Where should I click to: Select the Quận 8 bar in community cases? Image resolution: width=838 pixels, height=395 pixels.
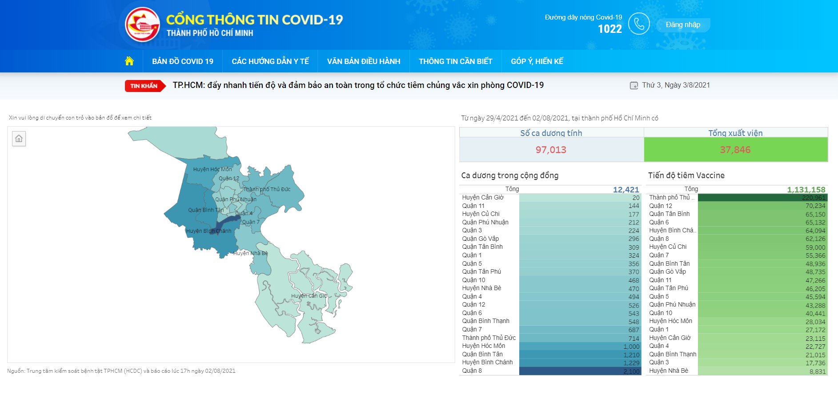click(580, 371)
